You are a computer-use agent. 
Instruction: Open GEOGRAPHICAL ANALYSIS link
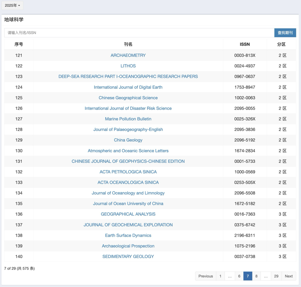128,214
